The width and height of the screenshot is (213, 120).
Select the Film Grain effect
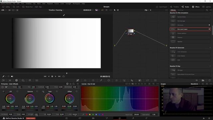[190, 25]
